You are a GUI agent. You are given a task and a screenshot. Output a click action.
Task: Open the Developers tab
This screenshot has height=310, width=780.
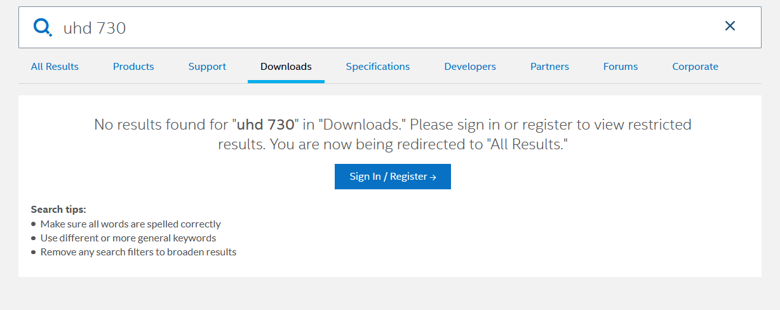[470, 66]
